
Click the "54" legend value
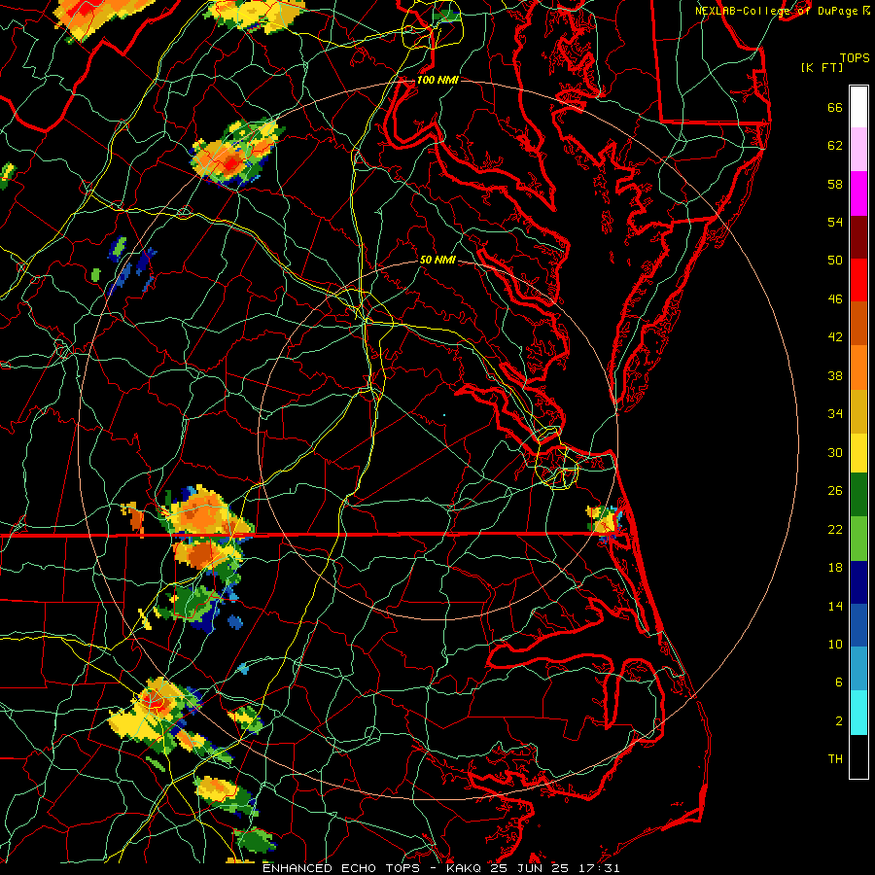point(835,222)
